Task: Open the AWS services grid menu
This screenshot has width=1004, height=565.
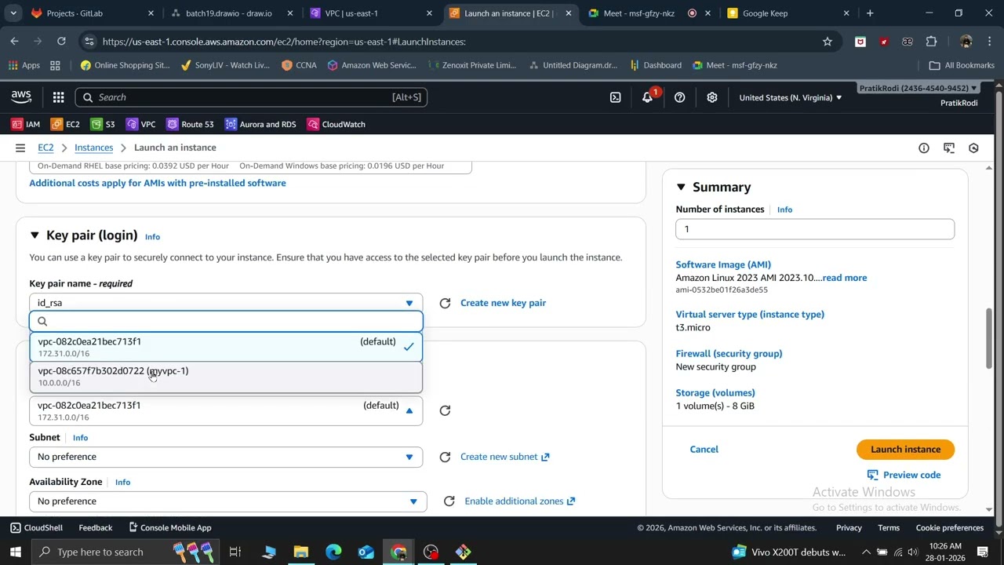Action: [x=58, y=97]
